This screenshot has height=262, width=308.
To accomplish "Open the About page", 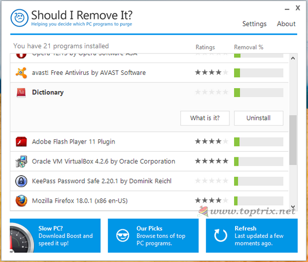I will point(286,24).
